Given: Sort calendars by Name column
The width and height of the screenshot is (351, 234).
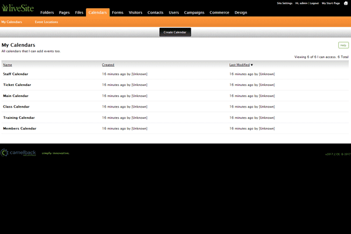Looking at the screenshot, I should [8, 65].
